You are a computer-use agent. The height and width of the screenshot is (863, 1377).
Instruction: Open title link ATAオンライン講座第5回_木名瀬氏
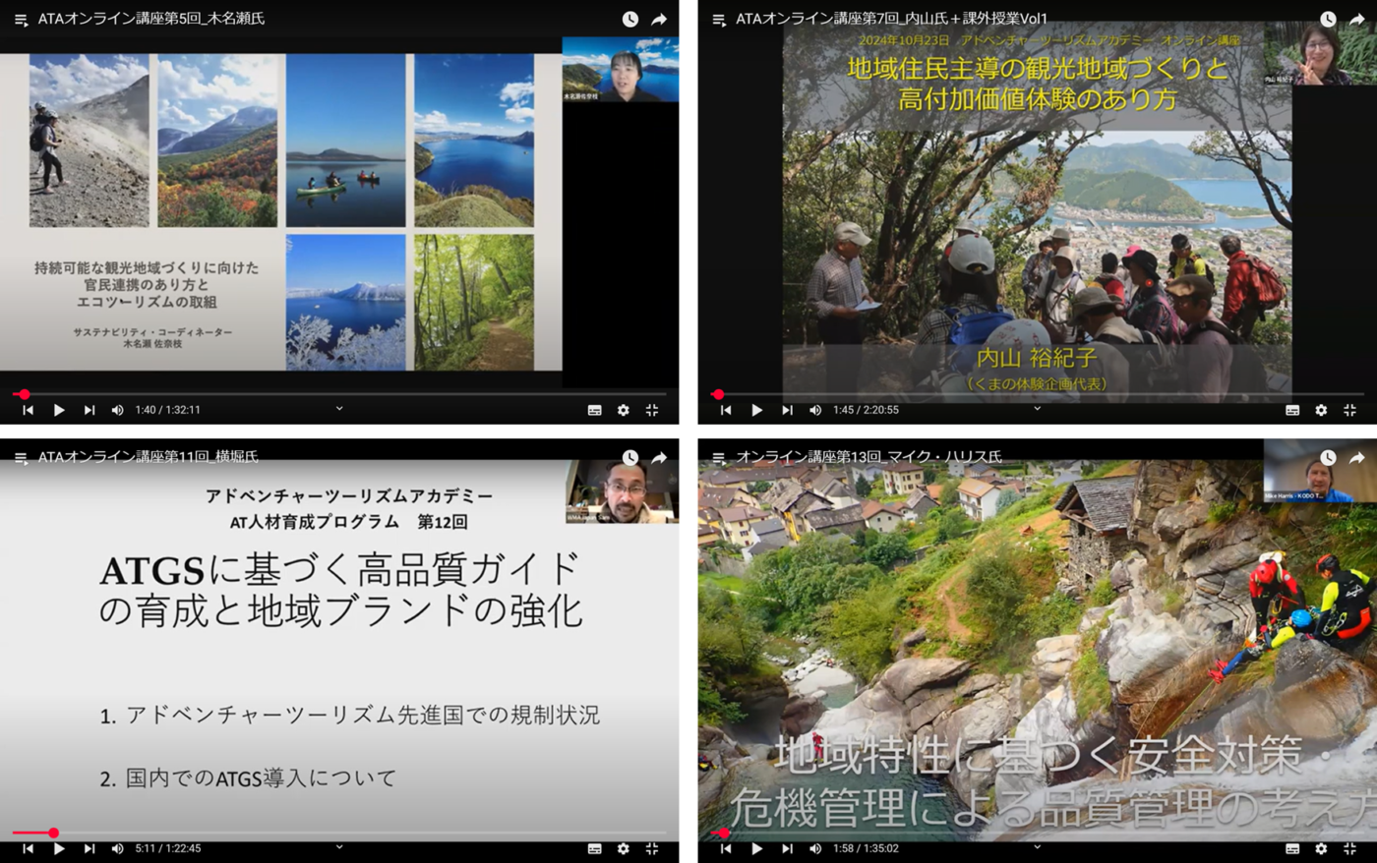click(x=151, y=19)
